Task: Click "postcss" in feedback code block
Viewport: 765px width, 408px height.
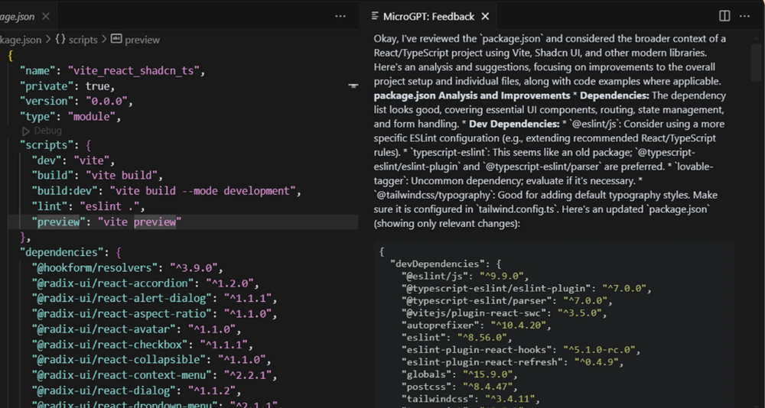Action: (425, 387)
